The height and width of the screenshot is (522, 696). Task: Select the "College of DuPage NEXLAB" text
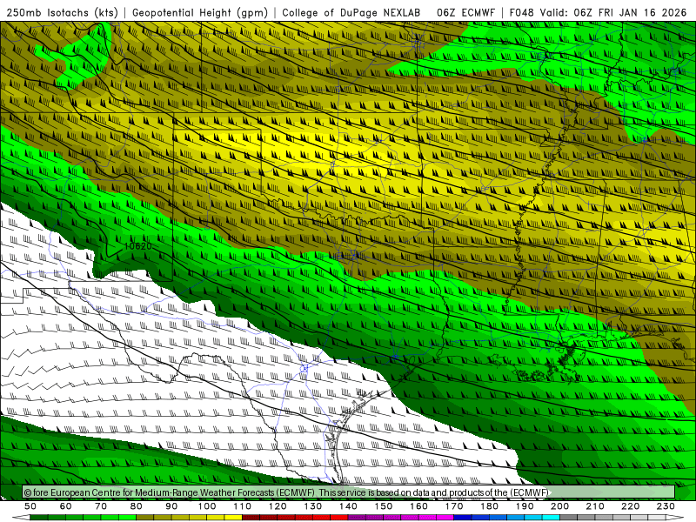[351, 12]
